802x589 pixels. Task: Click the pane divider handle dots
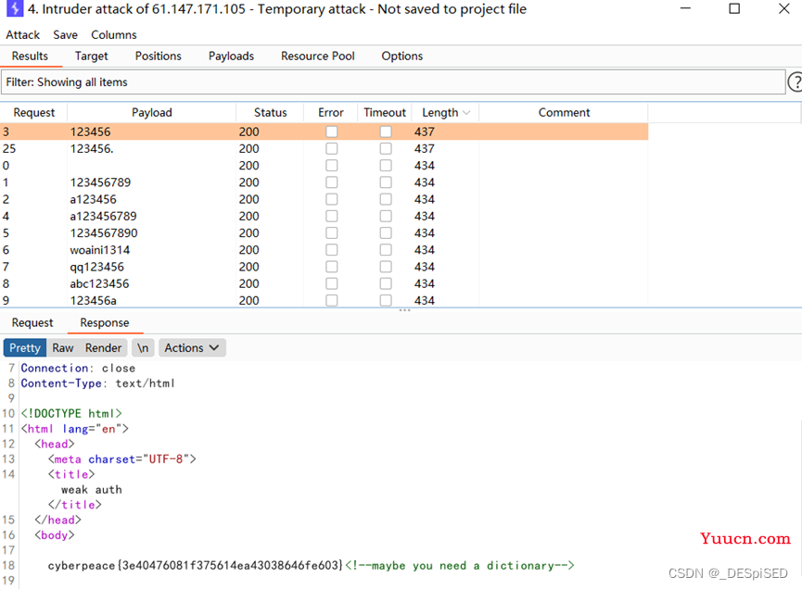(404, 310)
